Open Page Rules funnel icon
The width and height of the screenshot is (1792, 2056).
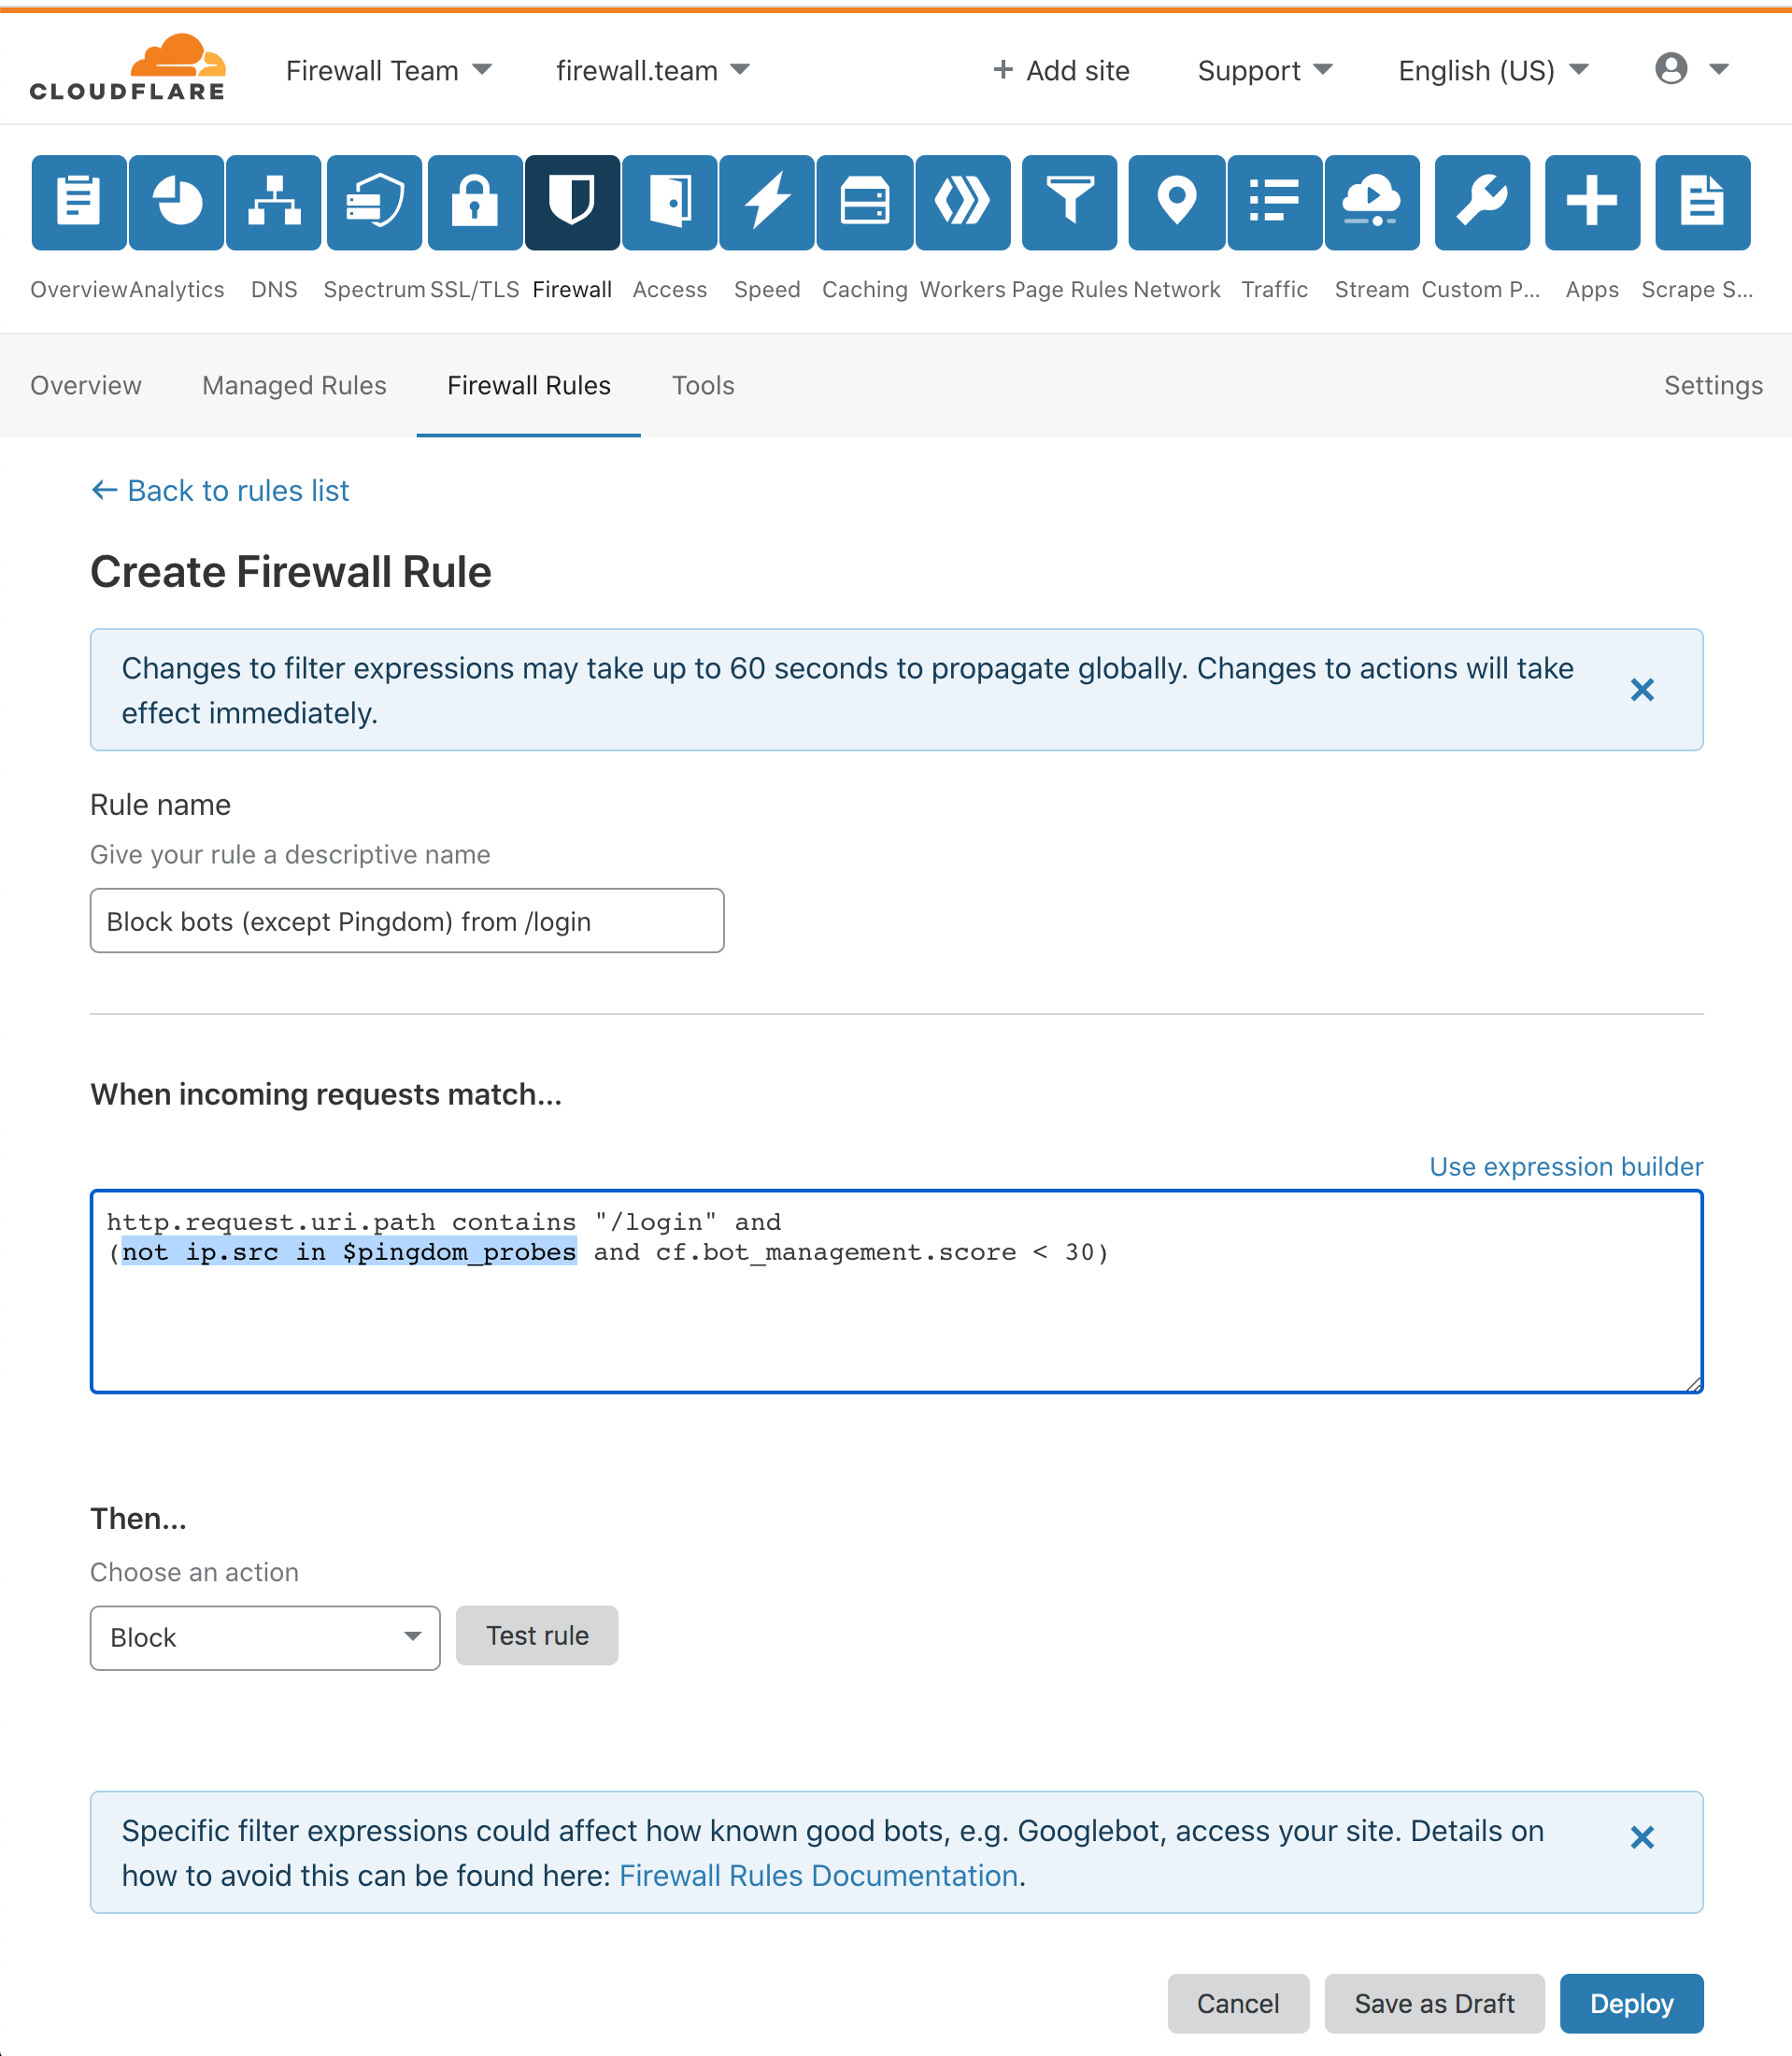(1069, 202)
